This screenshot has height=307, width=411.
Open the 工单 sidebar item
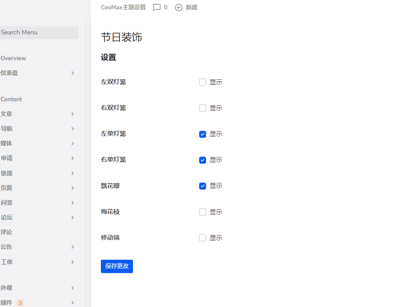[7, 262]
